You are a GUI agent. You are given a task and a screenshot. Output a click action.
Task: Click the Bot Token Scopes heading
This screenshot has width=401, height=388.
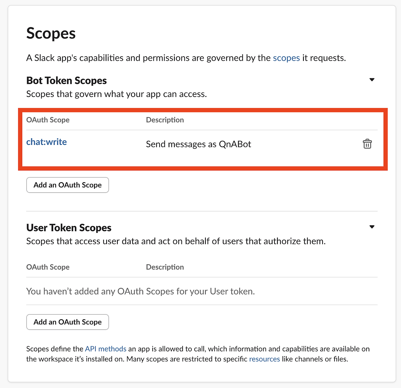point(66,80)
